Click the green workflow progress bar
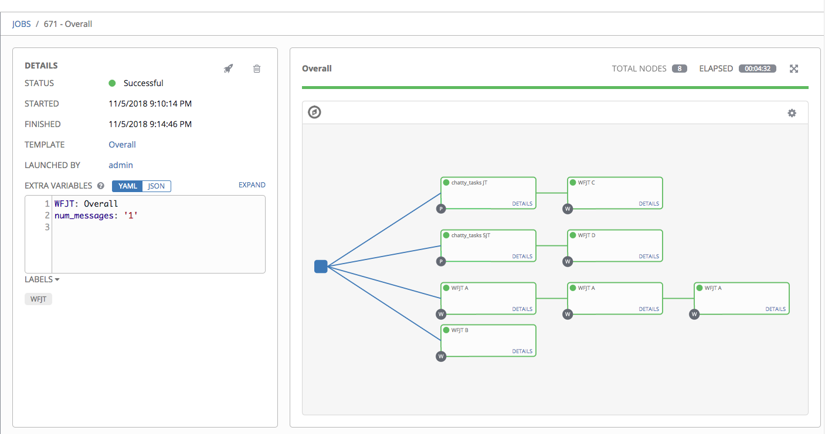Viewport: 825px width, 434px height. click(x=555, y=87)
